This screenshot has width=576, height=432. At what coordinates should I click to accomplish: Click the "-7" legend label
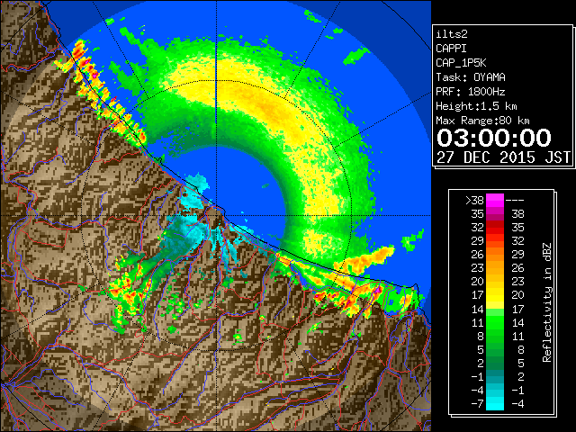477,404
